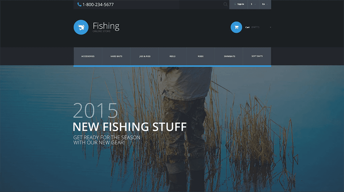Click the Fishing Online Store title
Image resolution: width=344 pixels, height=192 pixels.
106,27
